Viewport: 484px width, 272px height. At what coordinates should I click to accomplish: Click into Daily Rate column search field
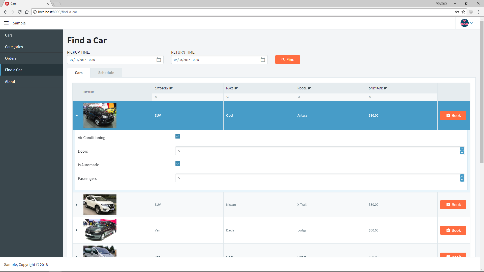coord(402,97)
